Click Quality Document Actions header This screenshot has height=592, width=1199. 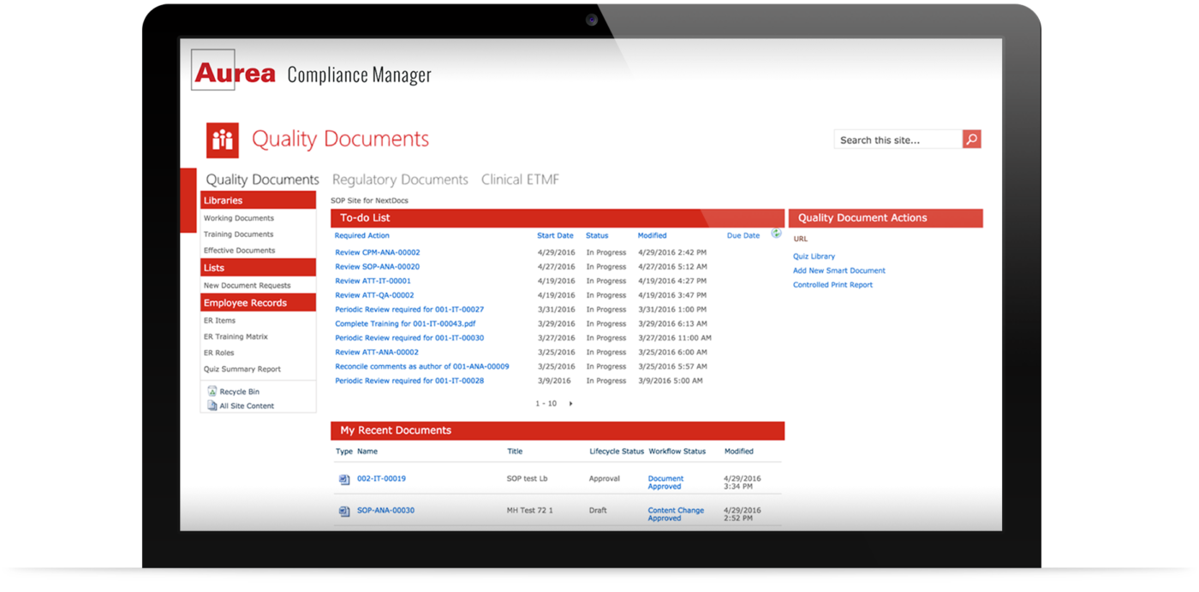[x=886, y=218]
